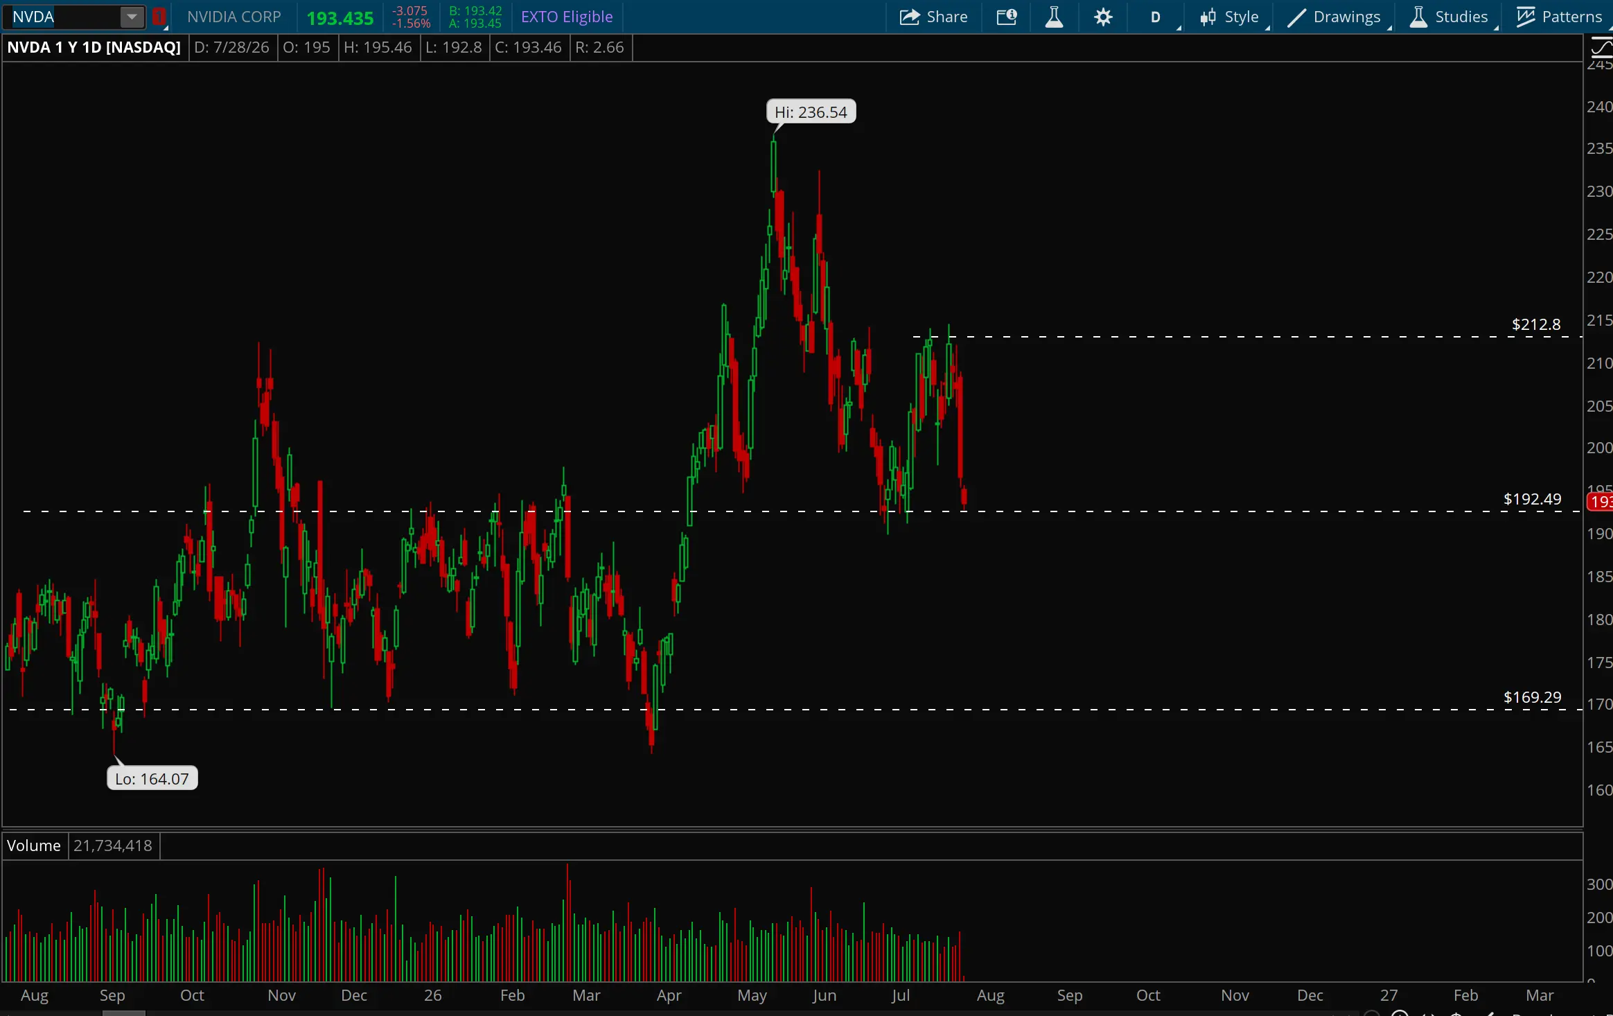Click the Share button
The height and width of the screenshot is (1016, 1613).
tap(933, 17)
